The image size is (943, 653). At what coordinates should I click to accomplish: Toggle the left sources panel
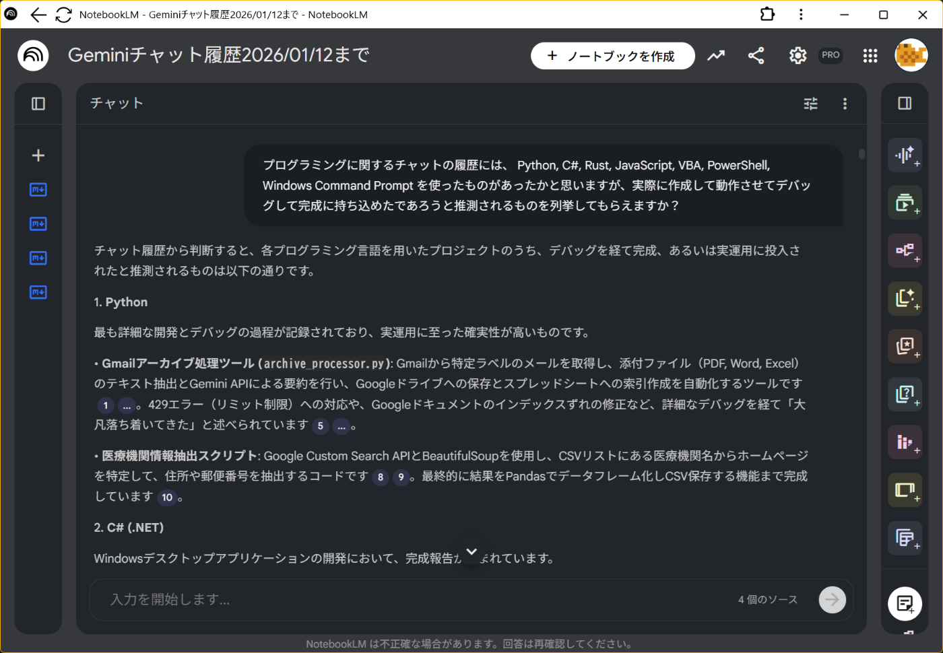pyautogui.click(x=38, y=104)
